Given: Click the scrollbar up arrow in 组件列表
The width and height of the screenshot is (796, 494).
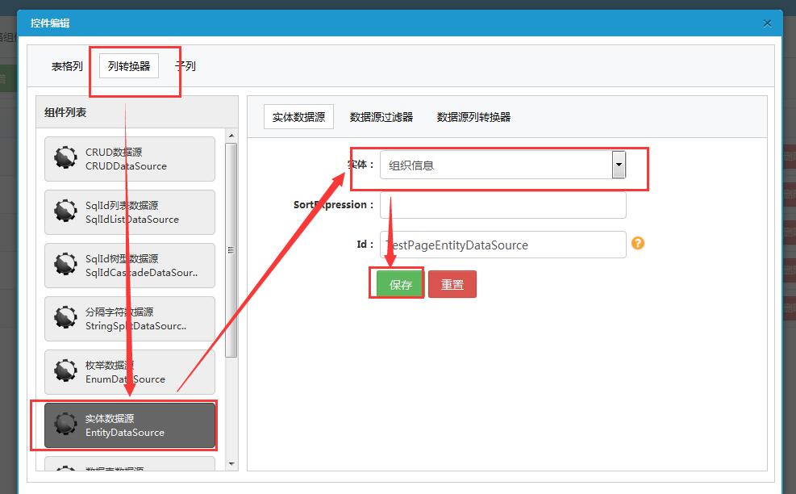Looking at the screenshot, I should tap(231, 135).
